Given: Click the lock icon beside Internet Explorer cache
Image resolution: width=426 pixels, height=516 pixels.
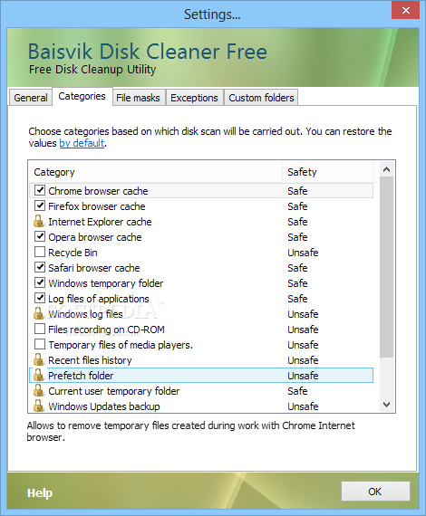Looking at the screenshot, I should coord(39,222).
